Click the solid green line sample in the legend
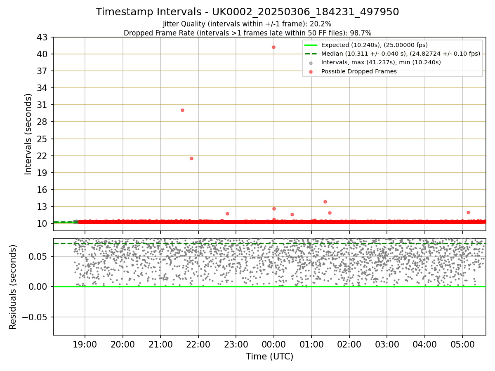 pyautogui.click(x=311, y=45)
